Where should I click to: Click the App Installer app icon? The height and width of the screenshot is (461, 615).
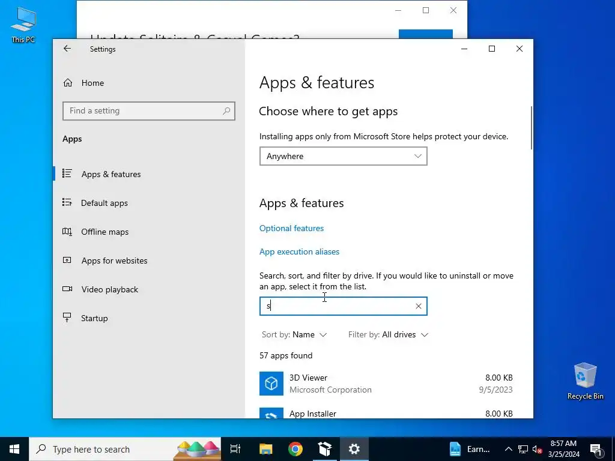271,413
